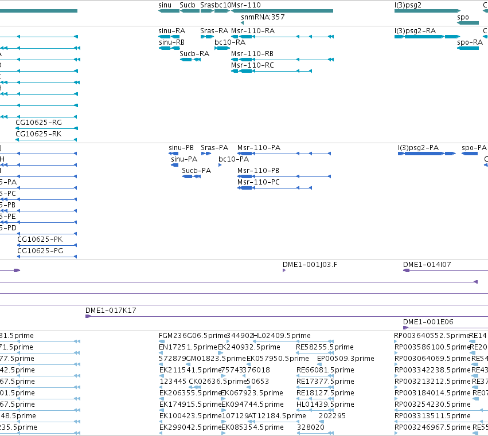The image size is (488, 436).
Task: Click the Sras-PA protein label
Action: [214, 148]
